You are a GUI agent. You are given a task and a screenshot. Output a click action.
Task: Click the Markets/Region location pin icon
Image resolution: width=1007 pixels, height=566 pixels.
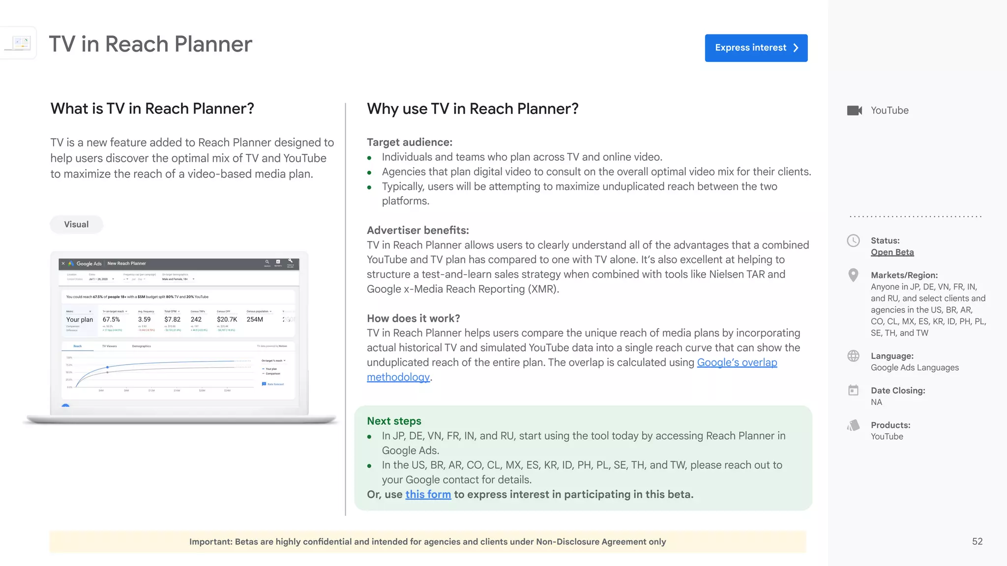click(853, 275)
